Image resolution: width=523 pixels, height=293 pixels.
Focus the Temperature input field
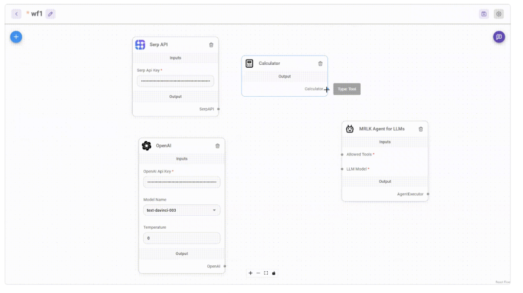point(182,238)
